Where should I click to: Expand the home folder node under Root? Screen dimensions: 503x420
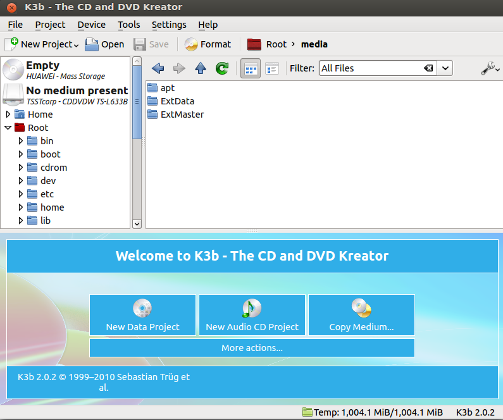[x=21, y=207]
